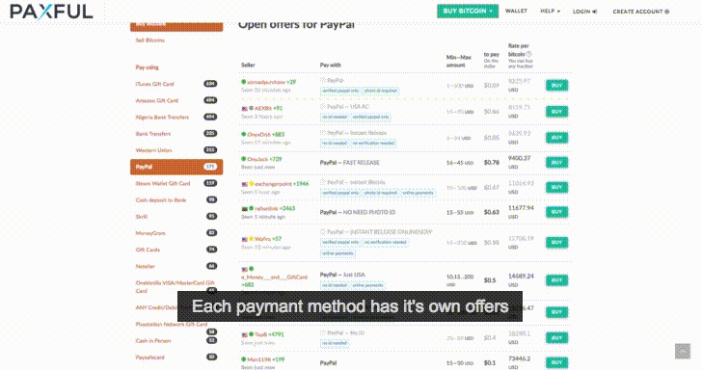
Task: Open the Create Account page
Action: 640,12
